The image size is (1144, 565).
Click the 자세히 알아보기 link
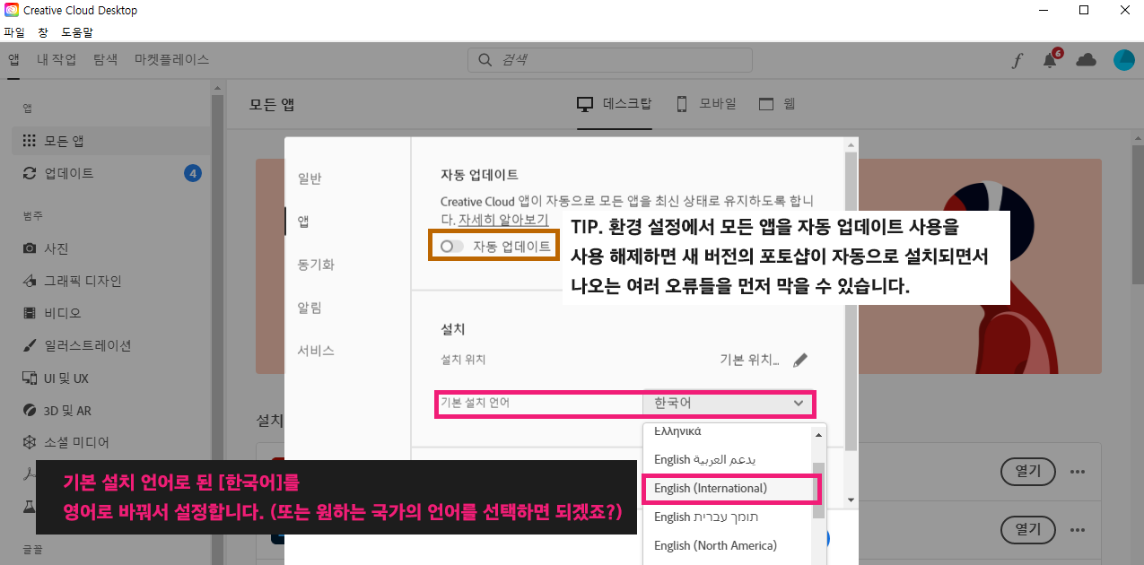tap(503, 220)
